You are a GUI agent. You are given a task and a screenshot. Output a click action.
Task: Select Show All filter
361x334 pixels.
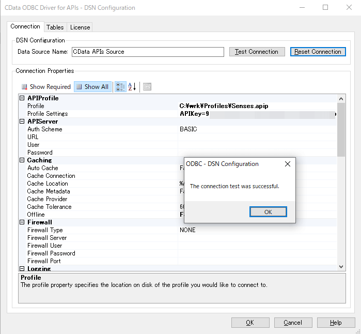pyautogui.click(x=92, y=87)
